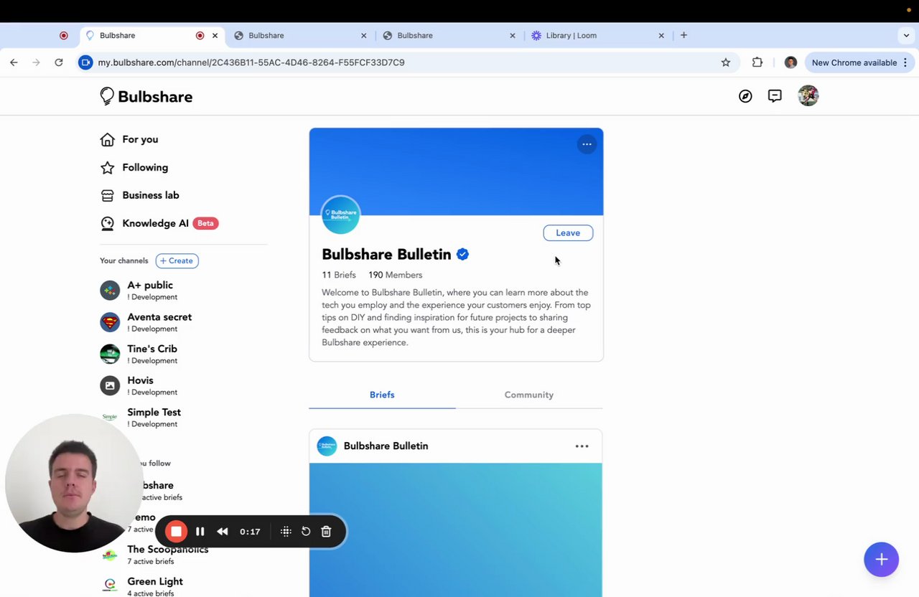This screenshot has height=597, width=919.
Task: Click the star icon beside Following
Action: point(107,167)
